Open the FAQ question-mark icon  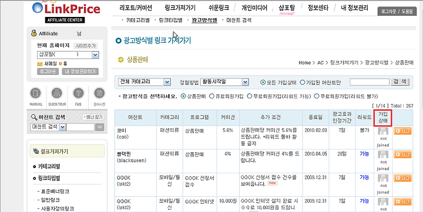[79, 93]
